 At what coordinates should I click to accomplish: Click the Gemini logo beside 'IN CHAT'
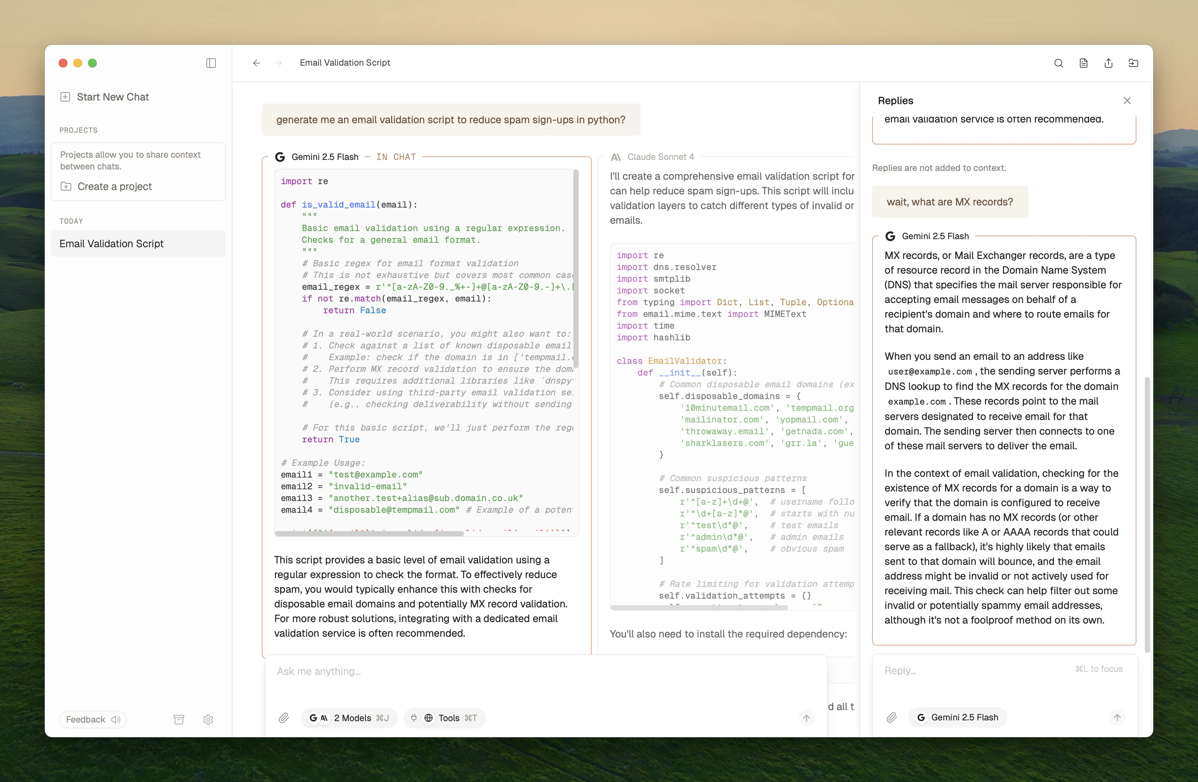pos(280,157)
